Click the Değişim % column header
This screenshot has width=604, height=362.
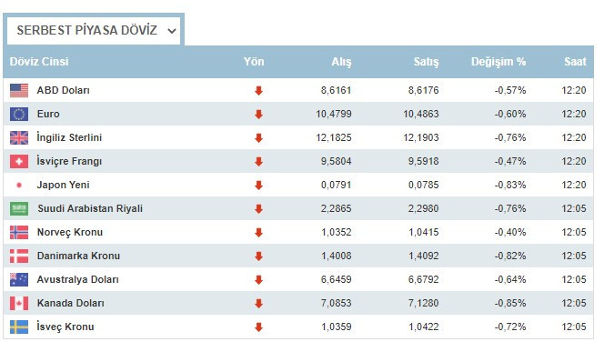[x=498, y=62]
